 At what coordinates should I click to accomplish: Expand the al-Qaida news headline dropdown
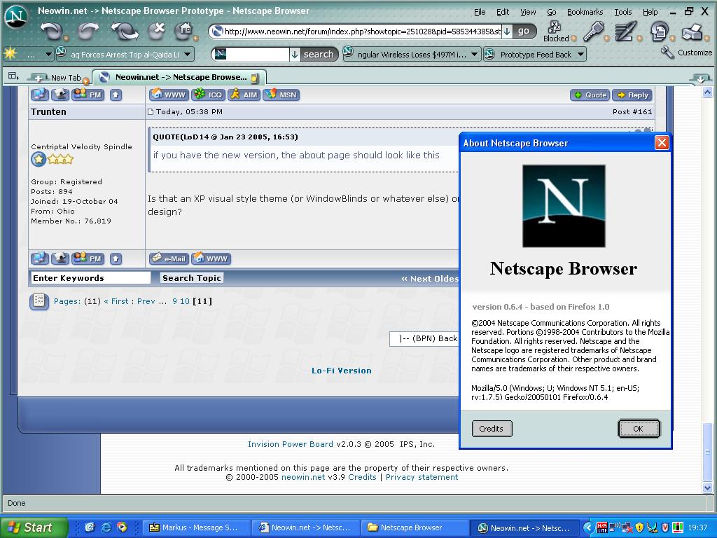[187, 55]
